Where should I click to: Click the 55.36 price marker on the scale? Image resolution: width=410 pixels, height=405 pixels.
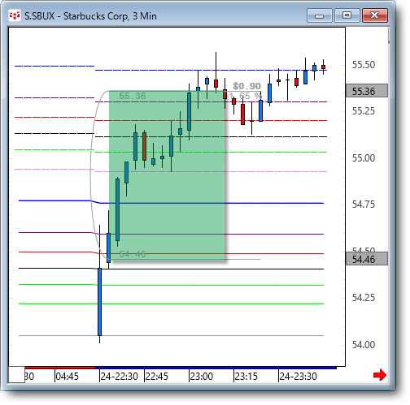[x=367, y=91]
